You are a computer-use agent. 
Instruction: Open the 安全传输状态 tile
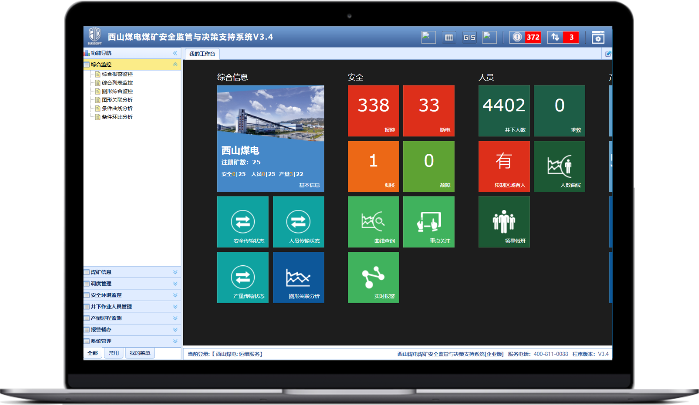pyautogui.click(x=243, y=222)
